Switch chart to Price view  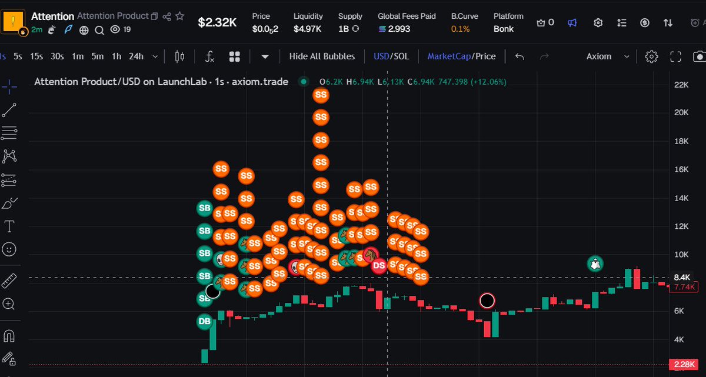click(485, 56)
